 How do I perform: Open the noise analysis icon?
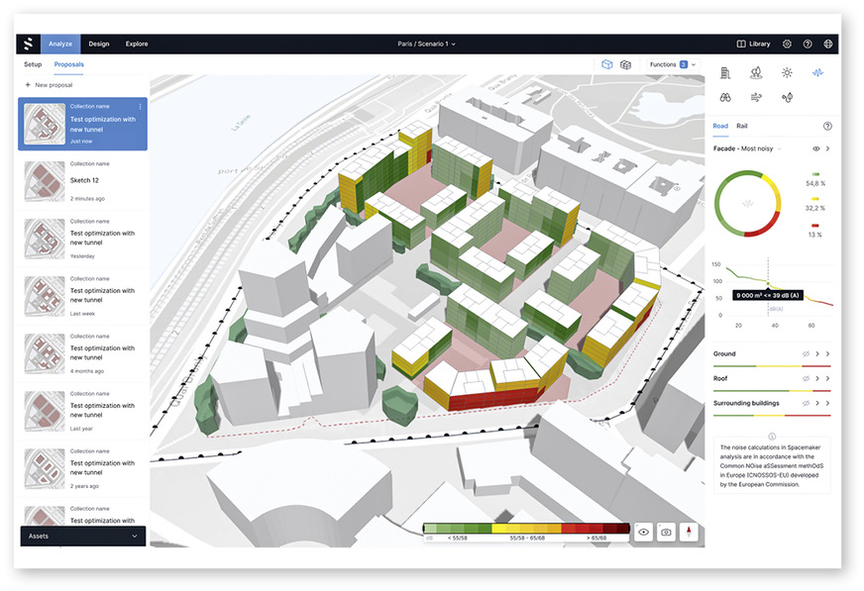tap(818, 72)
